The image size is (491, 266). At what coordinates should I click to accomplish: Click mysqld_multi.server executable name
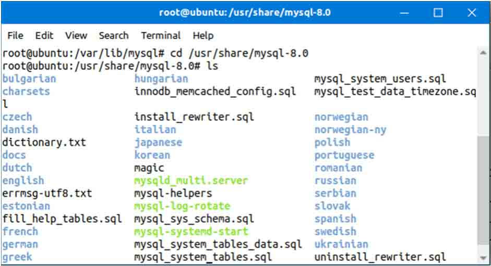pyautogui.click(x=191, y=181)
